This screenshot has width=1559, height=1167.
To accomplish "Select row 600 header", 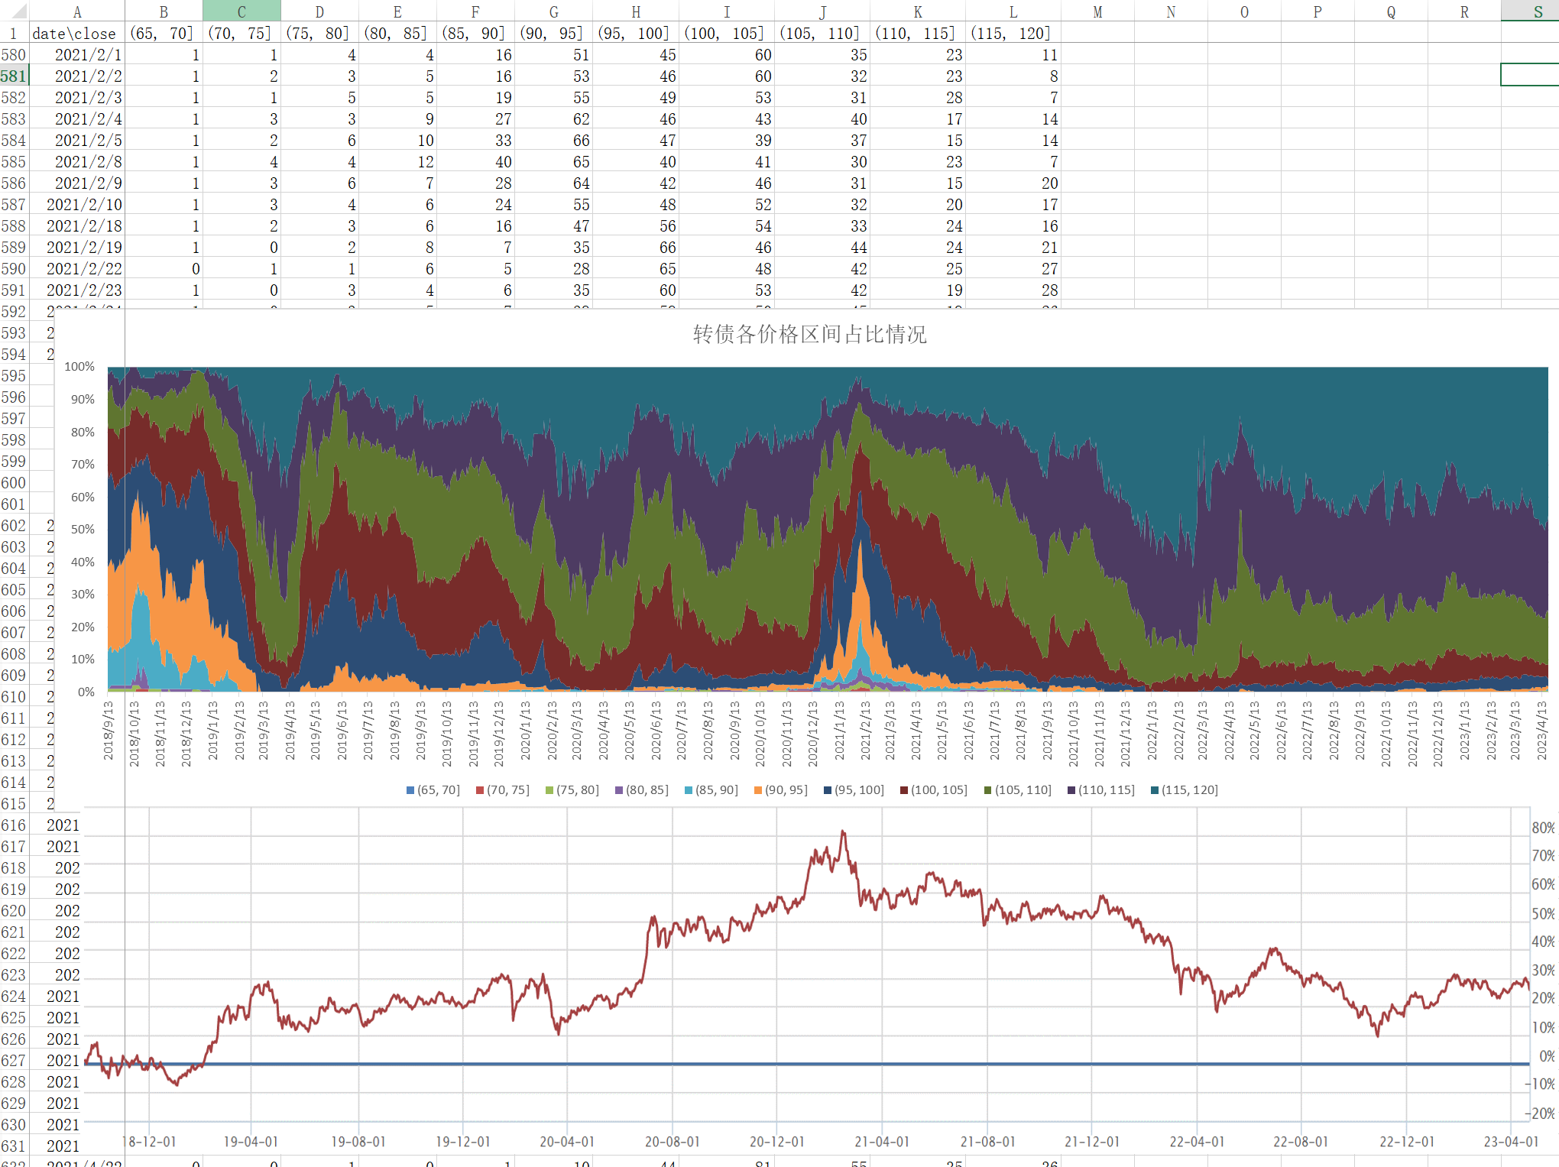I will [14, 483].
